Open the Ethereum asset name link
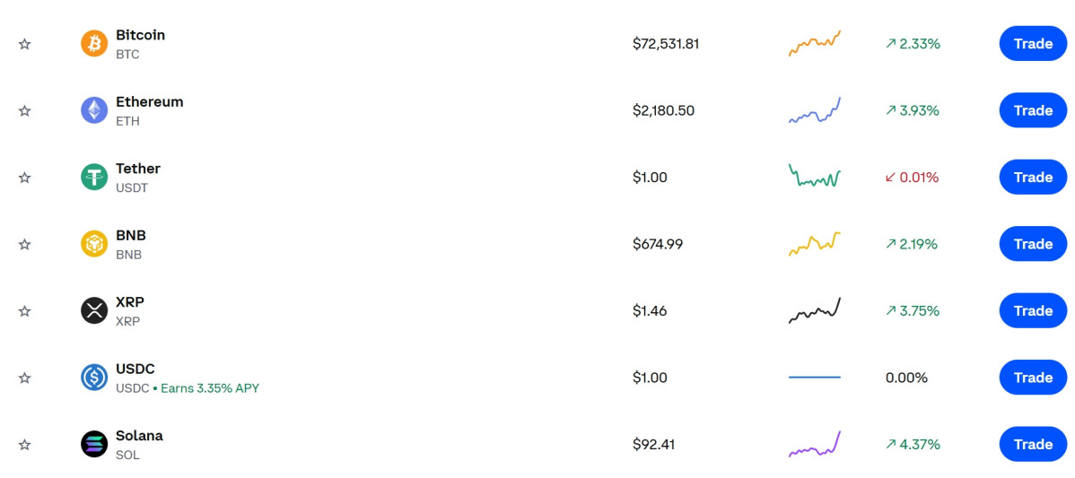The image size is (1075, 478). pos(149,102)
